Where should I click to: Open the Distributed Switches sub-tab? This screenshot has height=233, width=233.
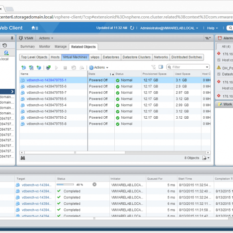click(x=186, y=57)
